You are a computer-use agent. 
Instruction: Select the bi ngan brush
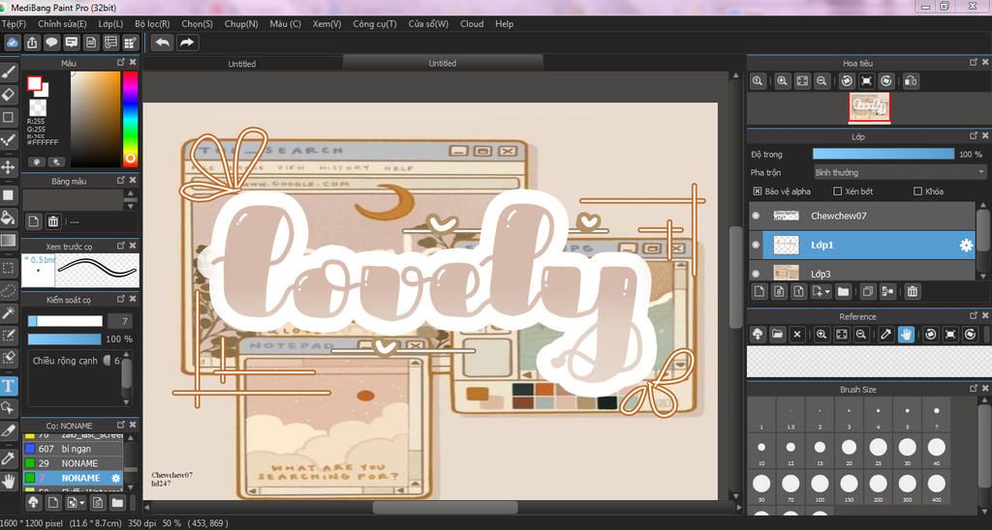72,449
